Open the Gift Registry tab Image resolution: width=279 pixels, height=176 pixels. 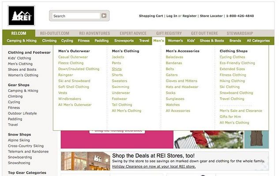pyautogui.click(x=169, y=33)
